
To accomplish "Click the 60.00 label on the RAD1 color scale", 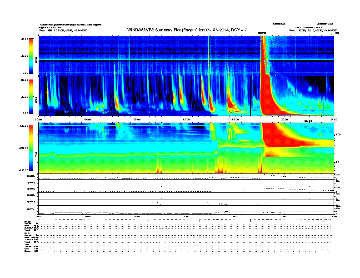I will point(25,80).
